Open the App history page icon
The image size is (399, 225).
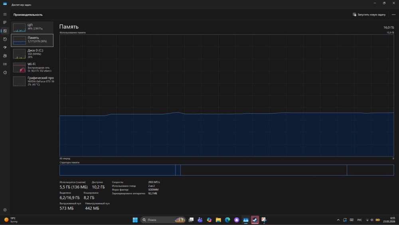(x=5, y=39)
